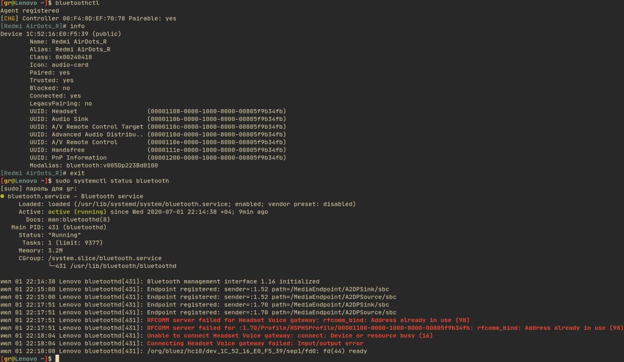
Task: Click the 'Alias: Redmi AirDots_R' line
Action: pos(70,50)
